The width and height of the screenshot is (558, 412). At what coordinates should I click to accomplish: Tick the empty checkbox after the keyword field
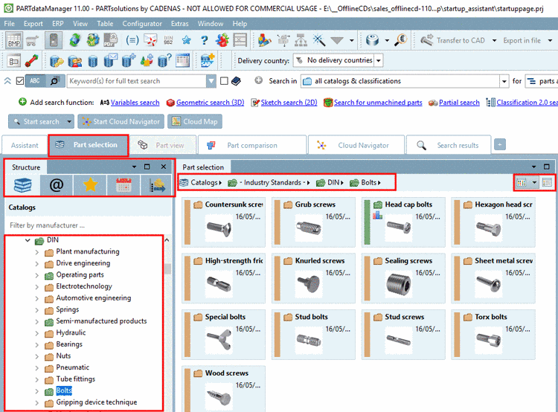[x=224, y=81]
